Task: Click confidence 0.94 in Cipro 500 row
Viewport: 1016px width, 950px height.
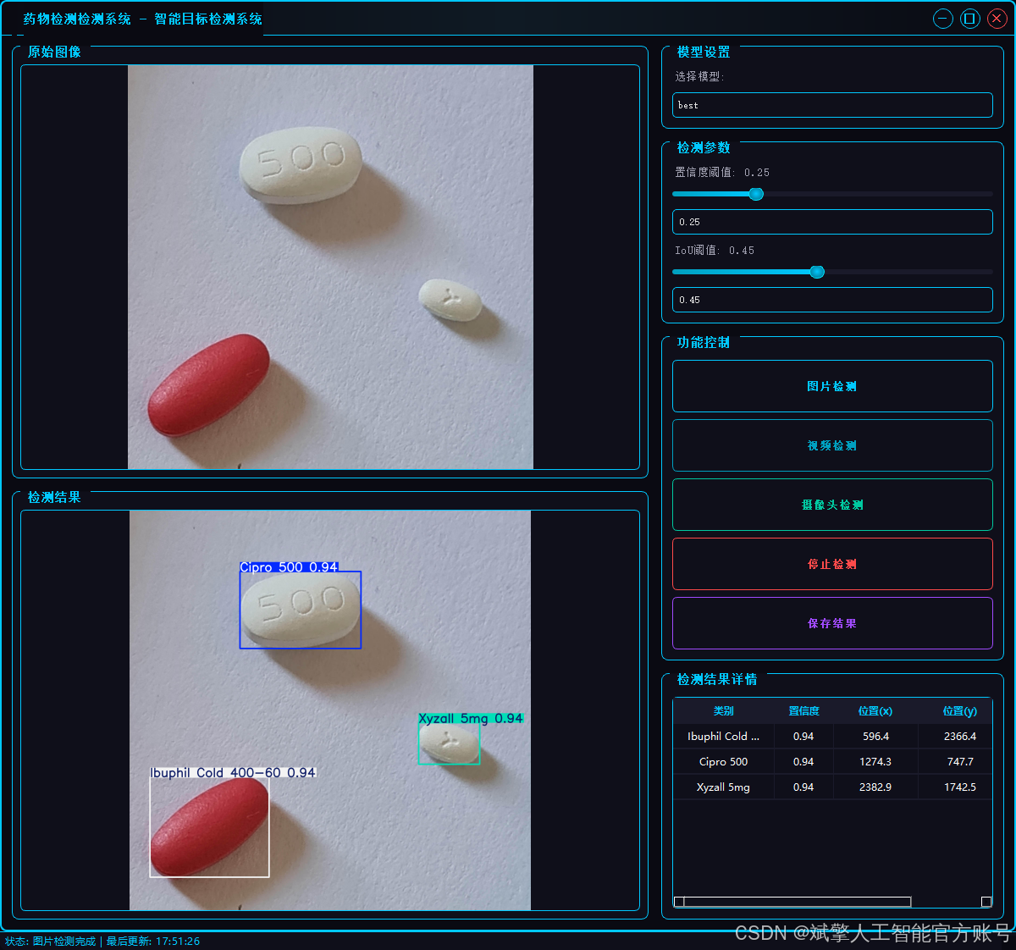Action: pyautogui.click(x=803, y=762)
